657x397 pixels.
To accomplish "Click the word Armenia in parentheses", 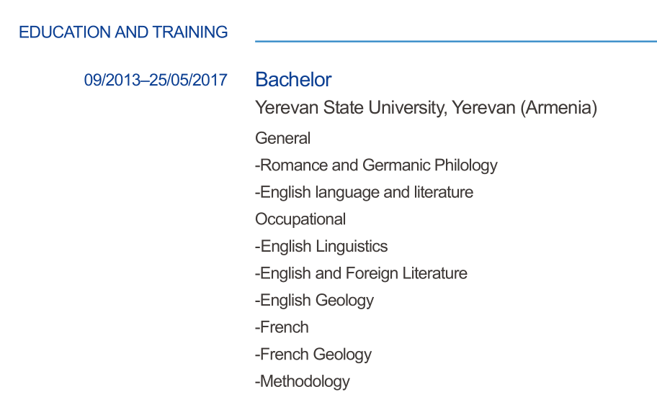I will point(559,108).
